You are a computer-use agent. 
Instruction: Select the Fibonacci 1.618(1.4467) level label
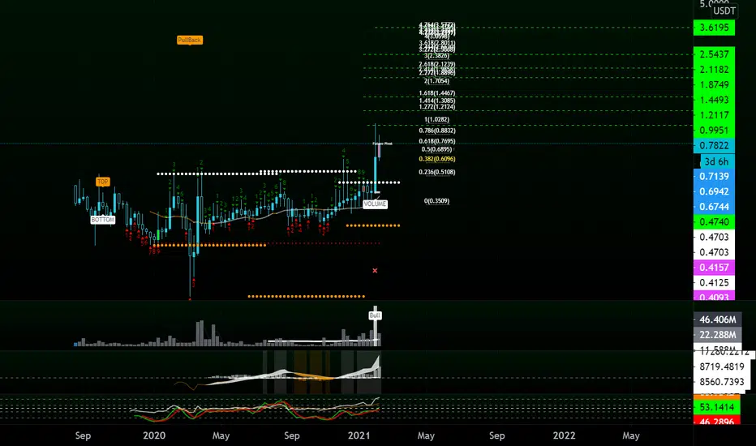click(x=437, y=93)
